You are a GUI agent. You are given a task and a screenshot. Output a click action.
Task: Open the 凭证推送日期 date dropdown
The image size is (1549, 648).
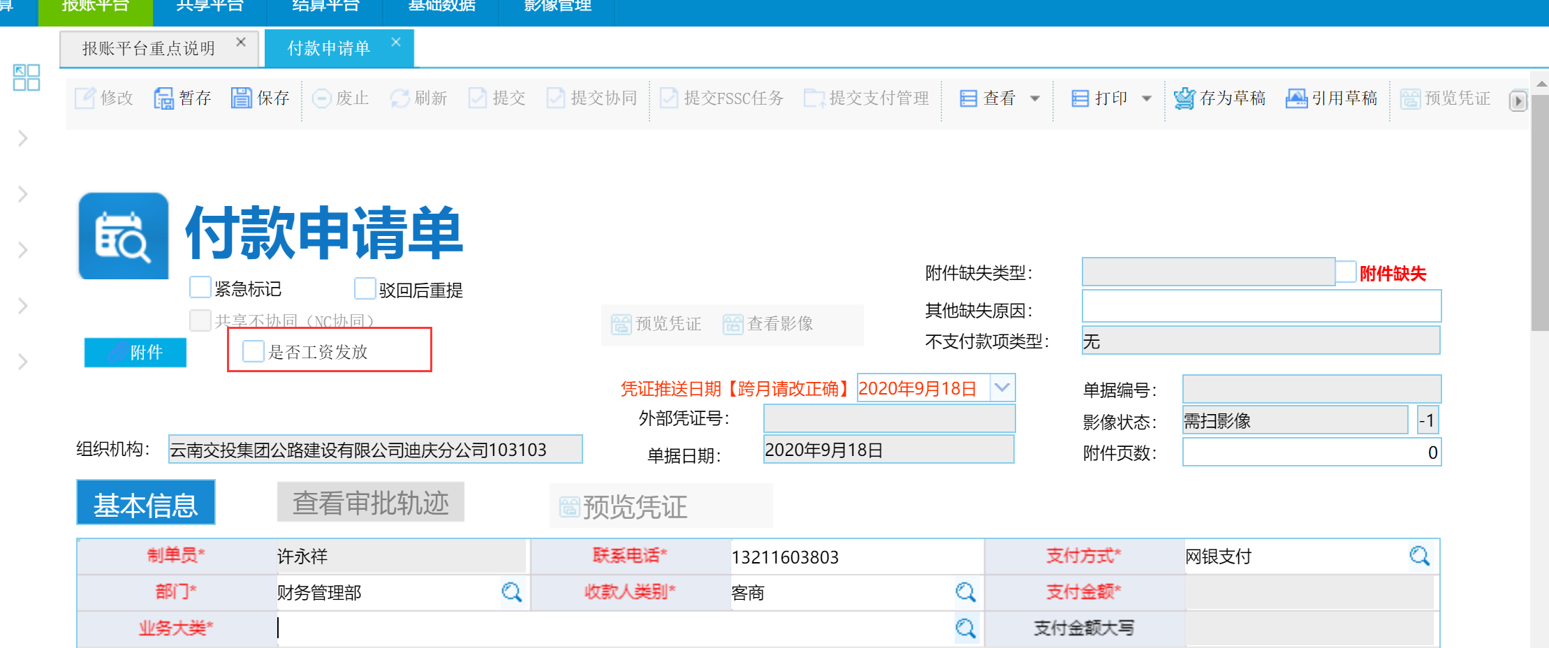click(x=1002, y=388)
